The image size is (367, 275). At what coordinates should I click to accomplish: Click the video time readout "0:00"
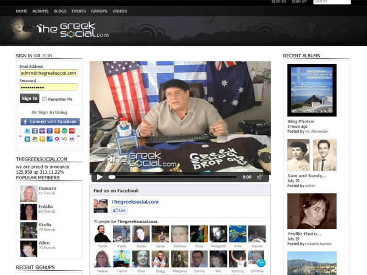pyautogui.click(x=247, y=177)
